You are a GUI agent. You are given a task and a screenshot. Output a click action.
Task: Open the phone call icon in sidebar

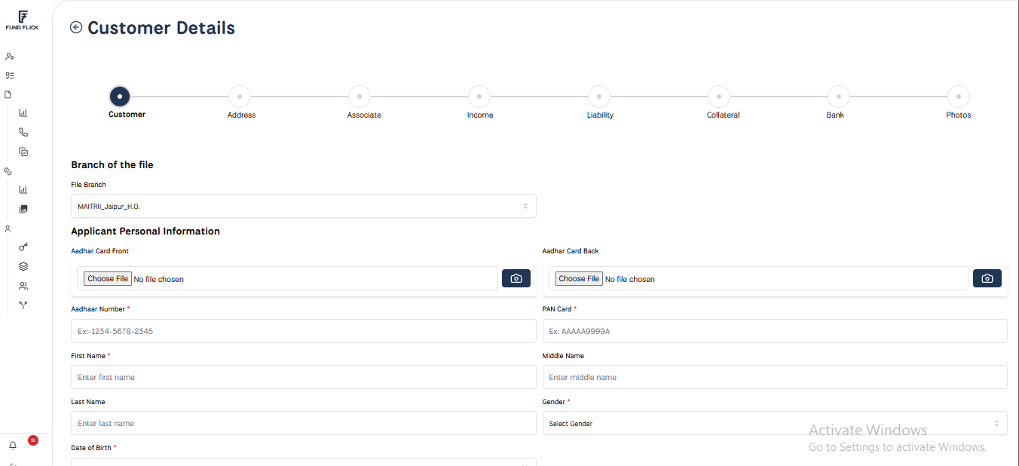pyautogui.click(x=23, y=132)
